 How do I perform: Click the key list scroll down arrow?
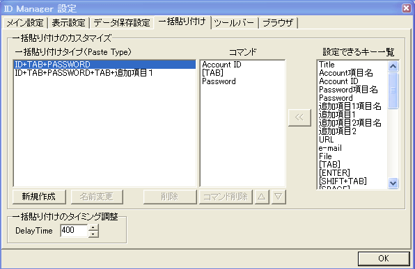(x=393, y=183)
